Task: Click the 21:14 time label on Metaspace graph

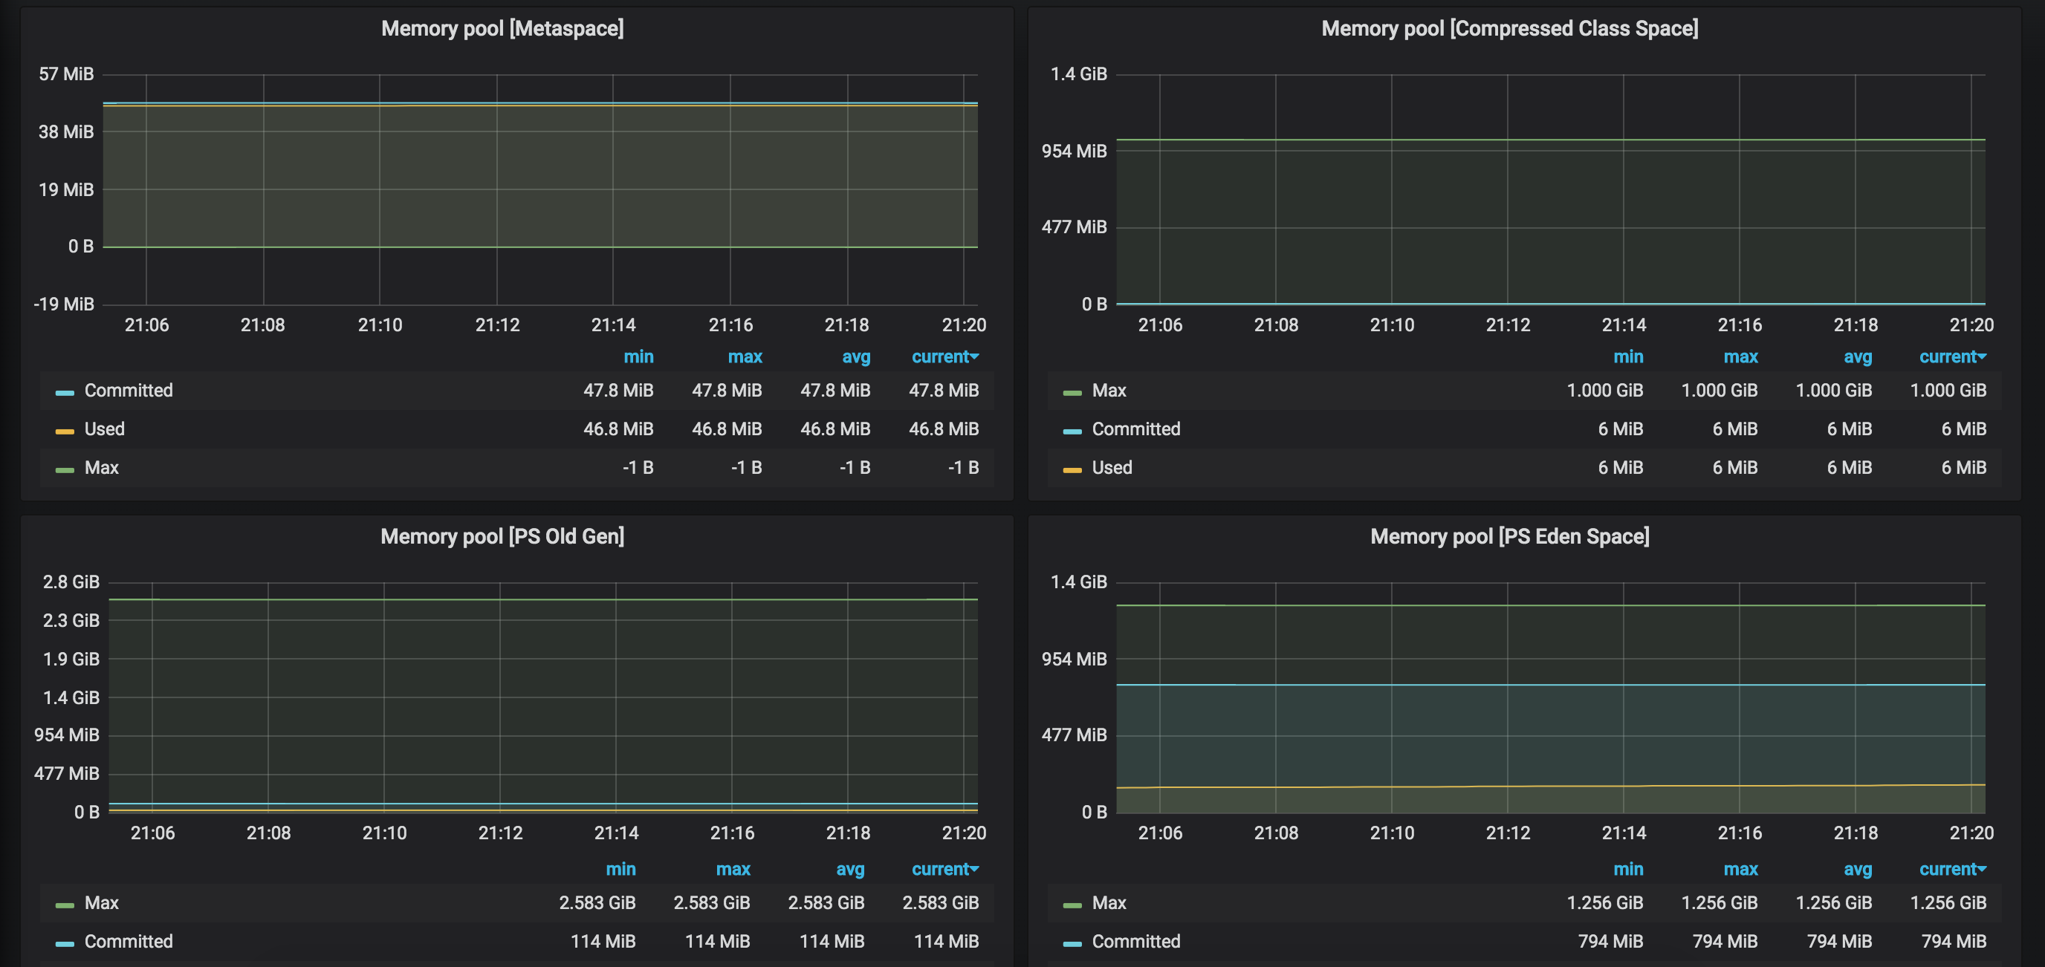Action: (x=614, y=325)
